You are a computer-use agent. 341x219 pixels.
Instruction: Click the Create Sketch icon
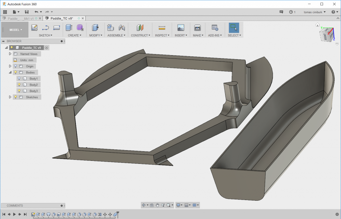click(x=34, y=28)
